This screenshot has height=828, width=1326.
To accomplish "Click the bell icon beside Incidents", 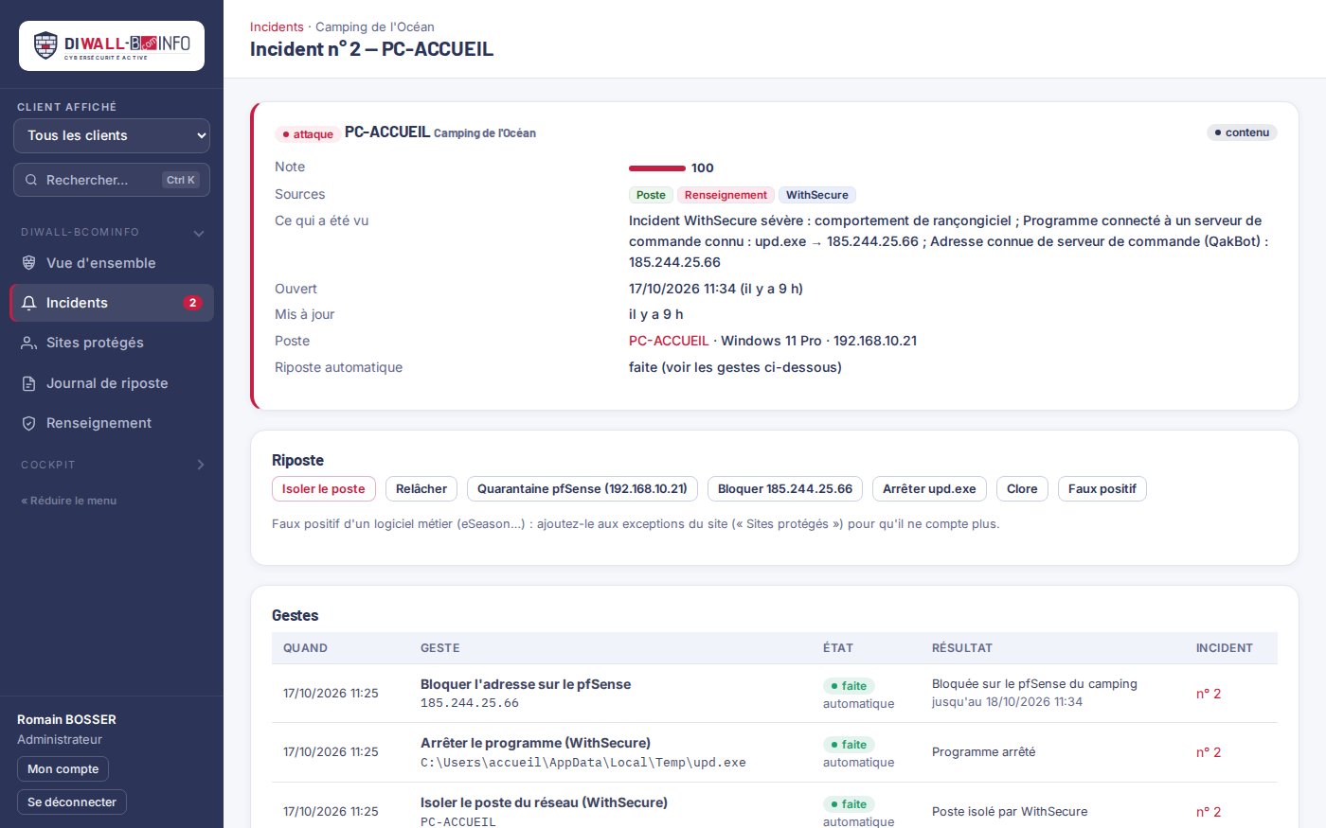I will pos(29,303).
